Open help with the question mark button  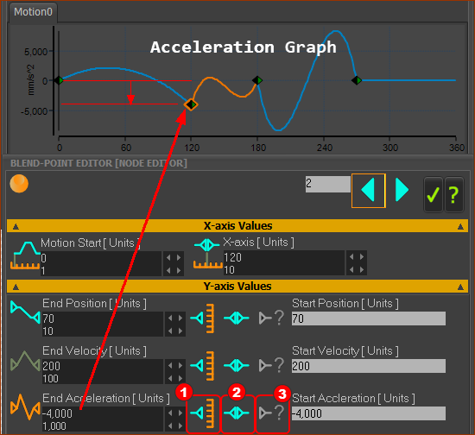click(453, 195)
